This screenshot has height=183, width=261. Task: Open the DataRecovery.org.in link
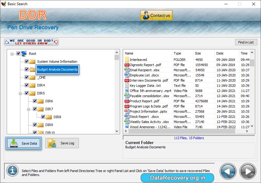coord(177,177)
